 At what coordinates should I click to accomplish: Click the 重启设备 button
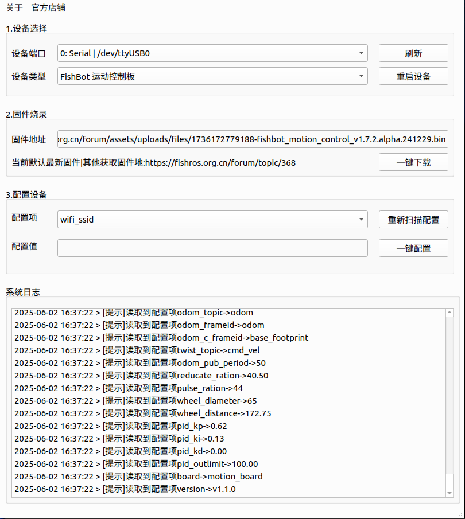coord(413,76)
